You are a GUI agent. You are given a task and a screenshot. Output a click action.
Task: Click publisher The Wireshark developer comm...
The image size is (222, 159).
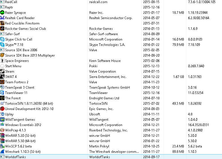click(114, 152)
